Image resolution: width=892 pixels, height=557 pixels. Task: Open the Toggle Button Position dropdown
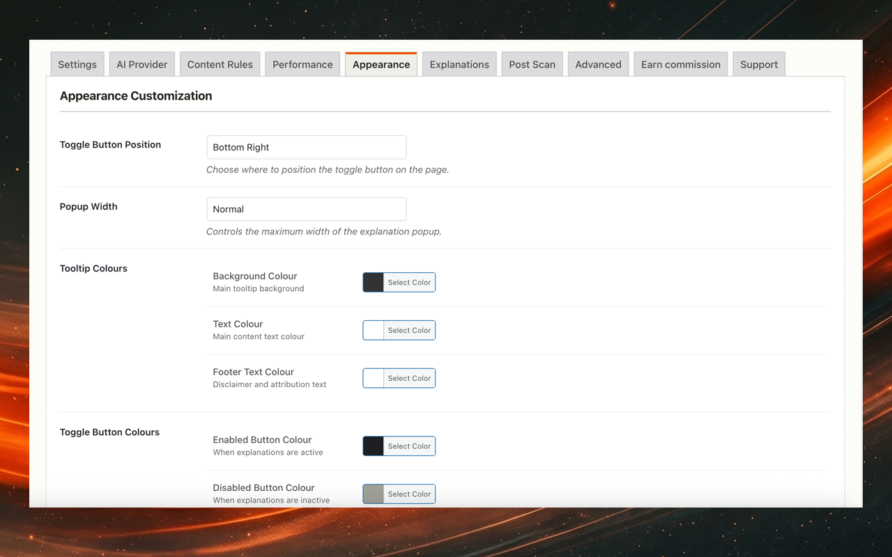coord(307,147)
